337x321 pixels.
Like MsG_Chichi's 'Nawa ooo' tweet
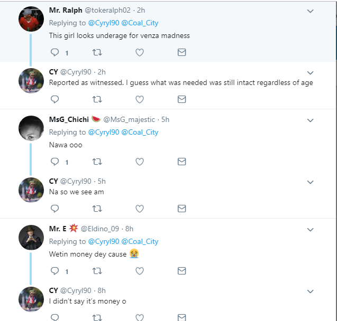click(140, 162)
